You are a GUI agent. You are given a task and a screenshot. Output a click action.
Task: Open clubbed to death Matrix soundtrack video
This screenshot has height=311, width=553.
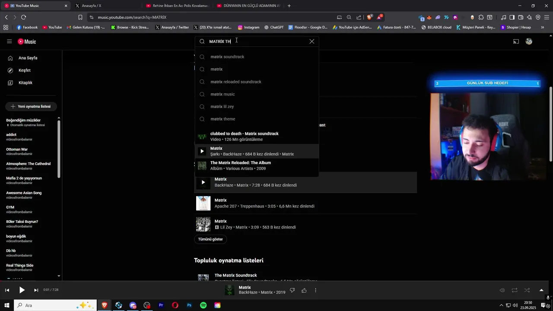257,136
